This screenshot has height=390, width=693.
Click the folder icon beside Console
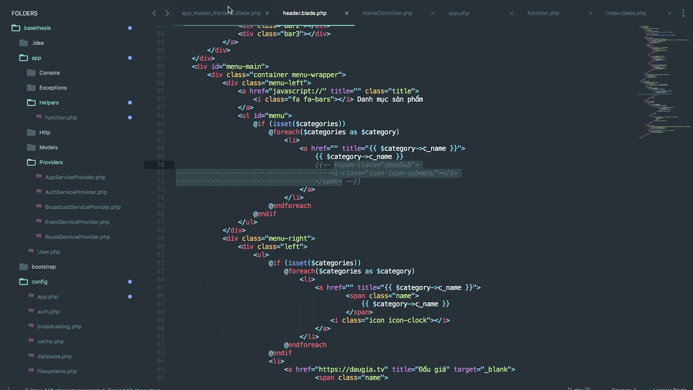coord(31,73)
